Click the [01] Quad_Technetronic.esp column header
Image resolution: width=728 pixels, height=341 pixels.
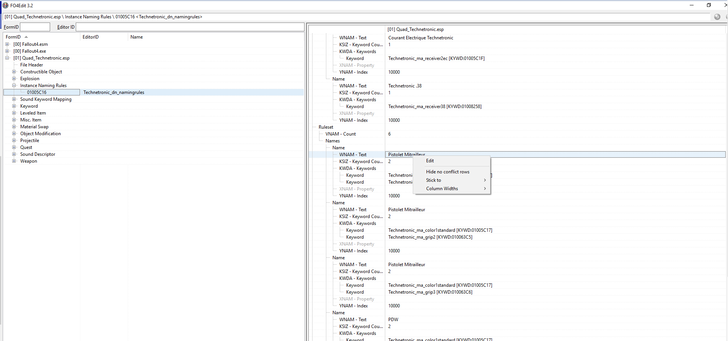[555, 29]
